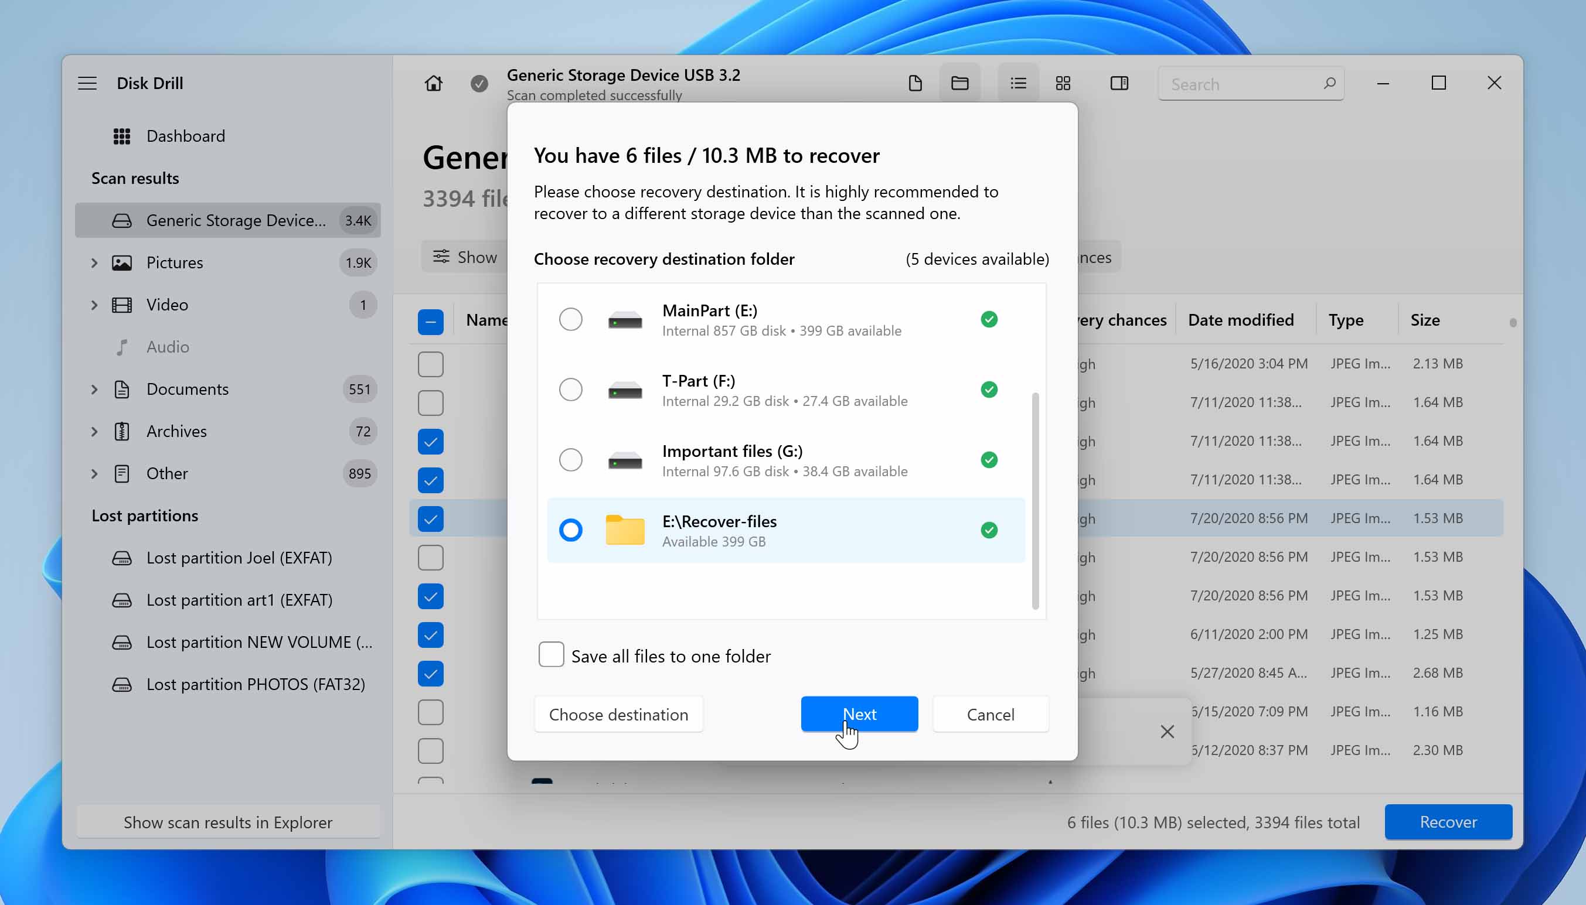
Task: Choose MainPart (E:) radio button
Action: click(570, 319)
